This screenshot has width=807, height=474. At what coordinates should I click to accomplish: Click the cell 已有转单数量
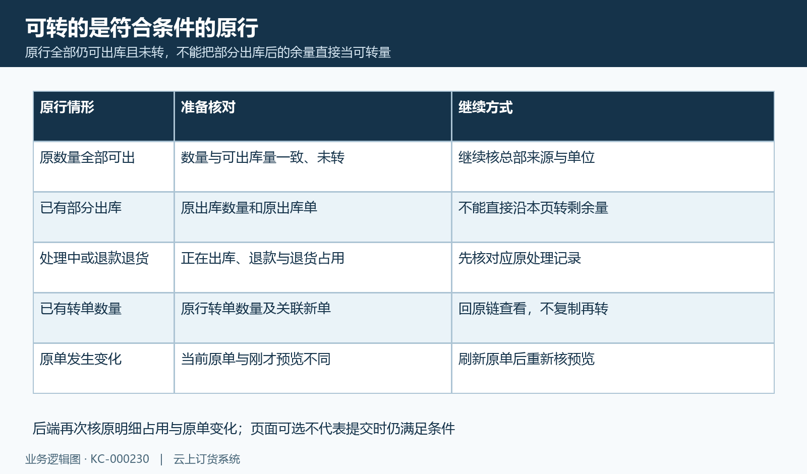click(x=104, y=318)
